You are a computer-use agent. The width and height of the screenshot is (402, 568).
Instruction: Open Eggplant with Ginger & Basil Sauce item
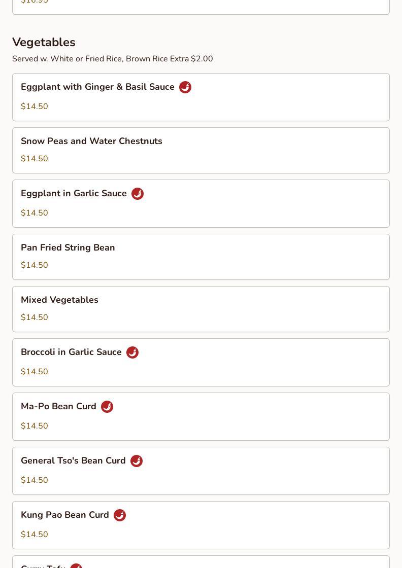97,87
